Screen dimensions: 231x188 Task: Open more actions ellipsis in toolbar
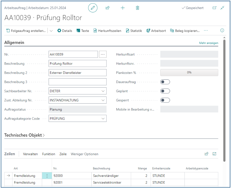[206, 31]
